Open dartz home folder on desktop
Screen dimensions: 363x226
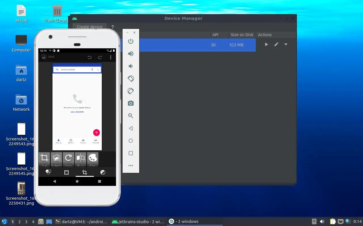click(21, 73)
